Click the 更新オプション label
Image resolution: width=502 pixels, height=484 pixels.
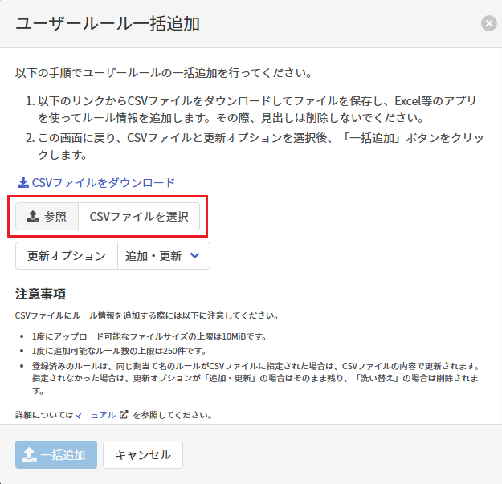click(x=67, y=256)
